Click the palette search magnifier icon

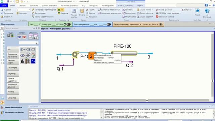click(37, 43)
